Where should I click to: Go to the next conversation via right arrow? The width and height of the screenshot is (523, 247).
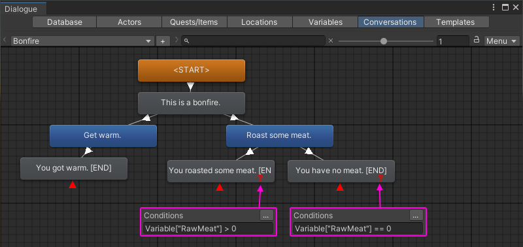click(x=177, y=40)
